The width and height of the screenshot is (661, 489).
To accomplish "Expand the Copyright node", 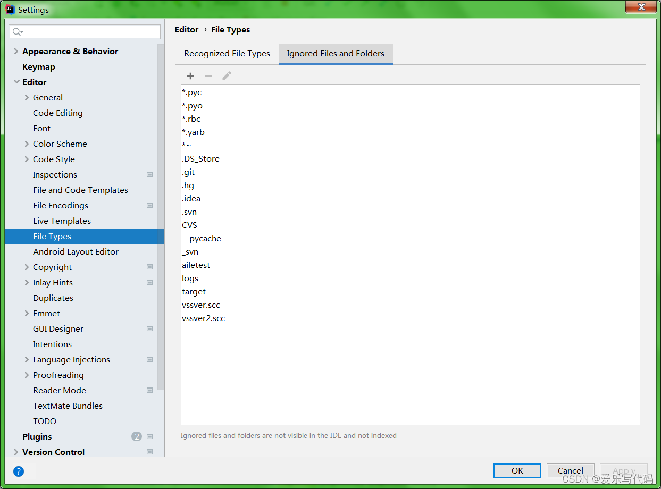I will click(x=27, y=267).
